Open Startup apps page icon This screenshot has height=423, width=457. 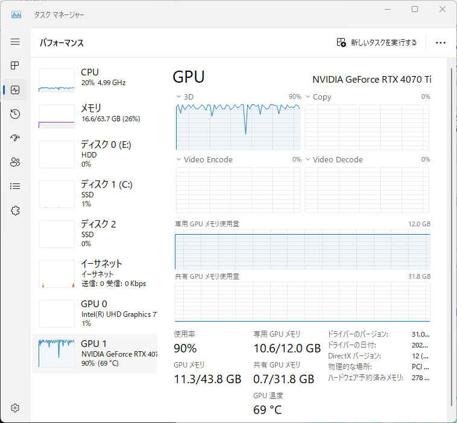click(x=15, y=138)
